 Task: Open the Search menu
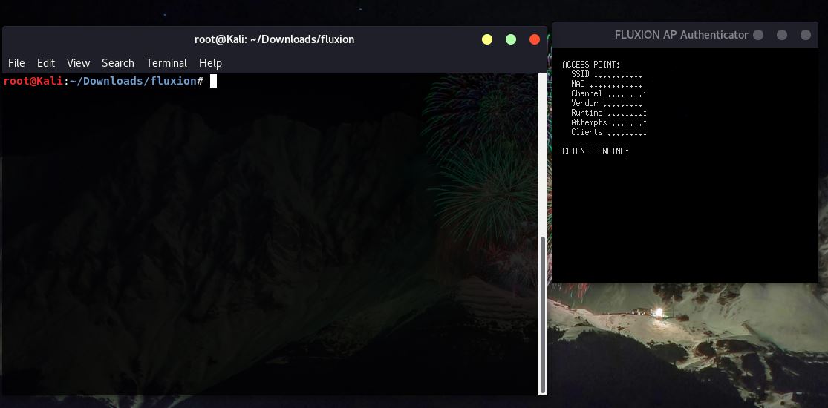point(118,63)
